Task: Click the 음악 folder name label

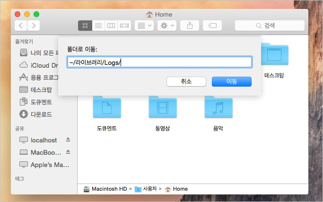Action: (x=218, y=128)
